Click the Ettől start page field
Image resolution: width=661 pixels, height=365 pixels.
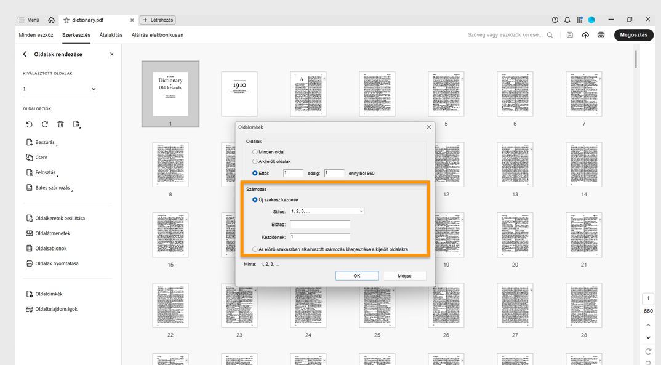coord(293,173)
